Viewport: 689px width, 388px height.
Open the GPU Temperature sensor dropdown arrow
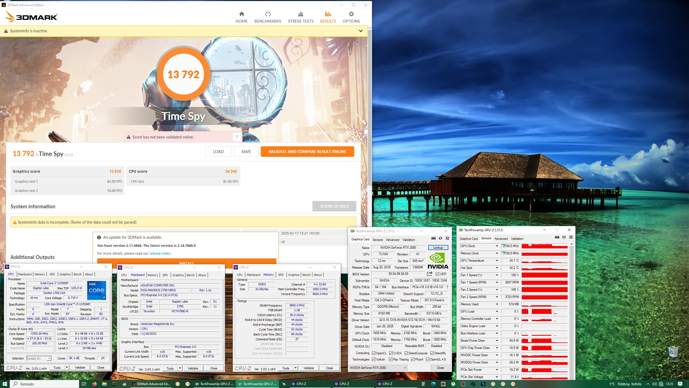click(x=497, y=261)
